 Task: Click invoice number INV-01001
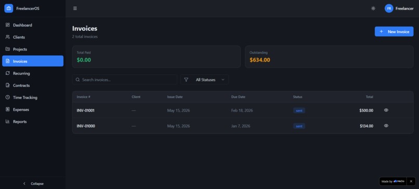(x=85, y=110)
